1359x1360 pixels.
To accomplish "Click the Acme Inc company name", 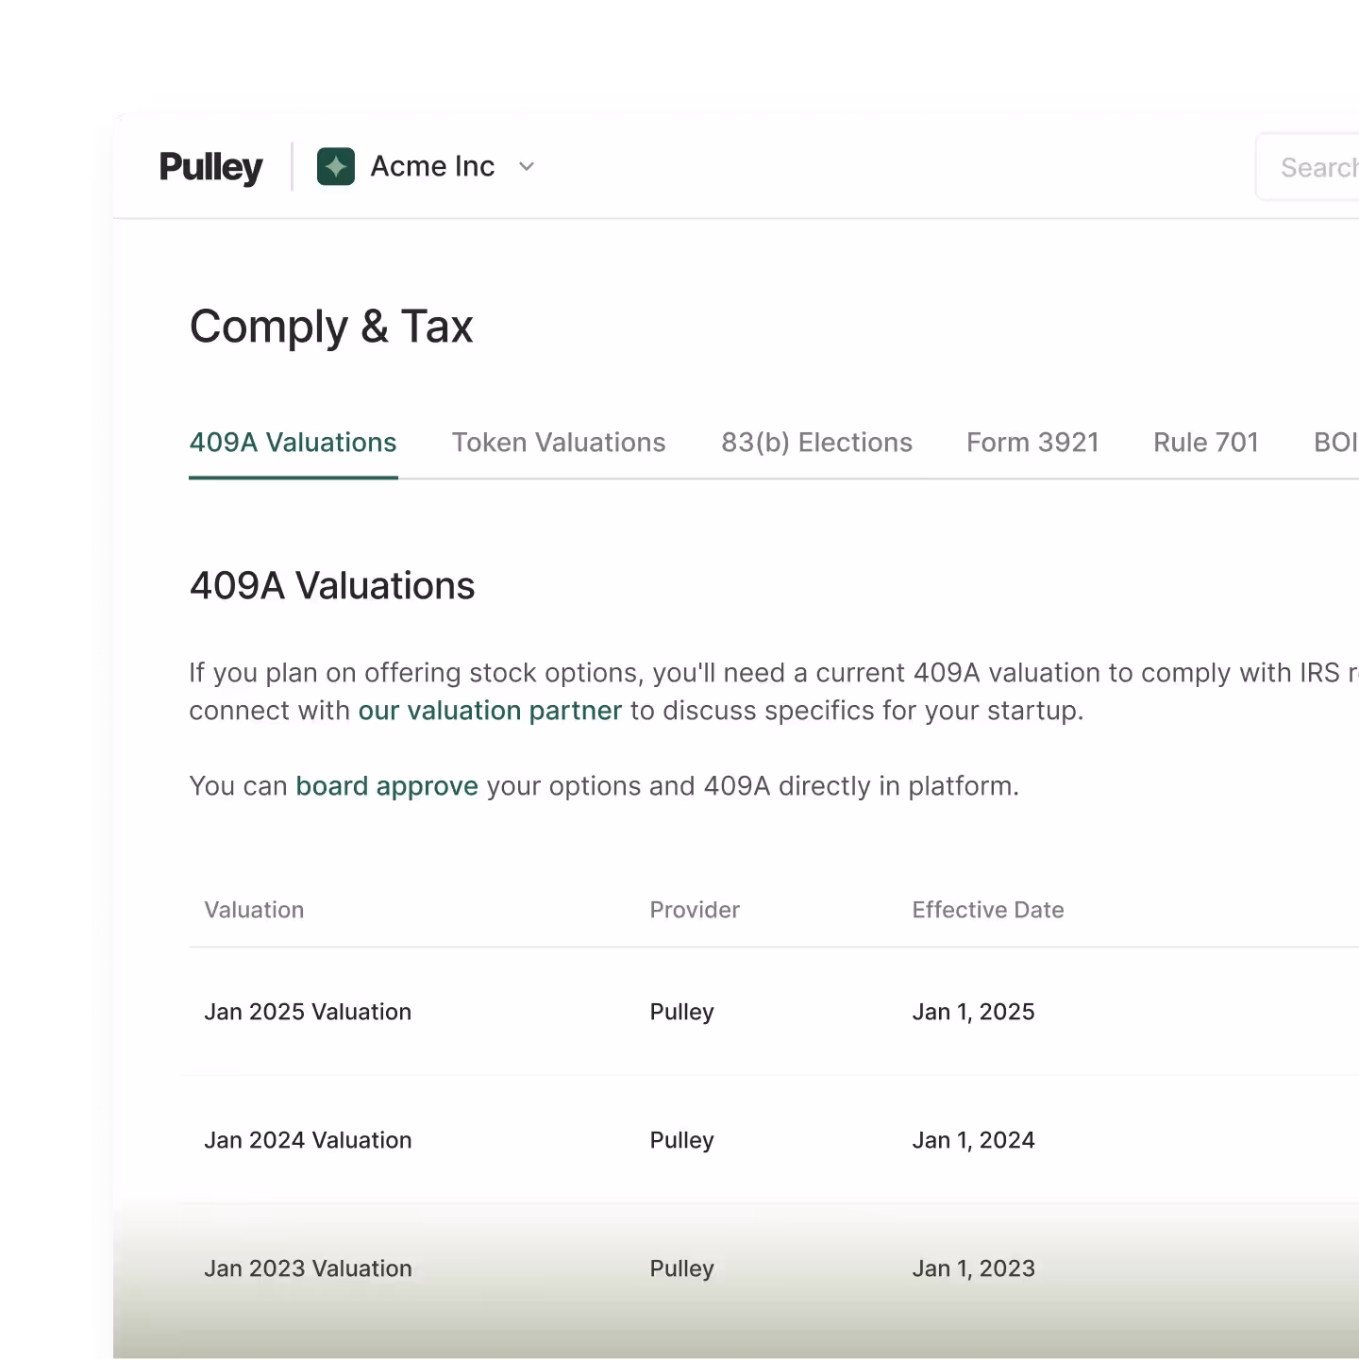I will point(432,166).
